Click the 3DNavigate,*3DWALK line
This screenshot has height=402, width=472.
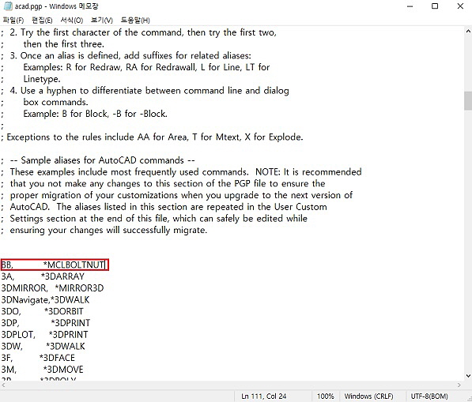(45, 300)
